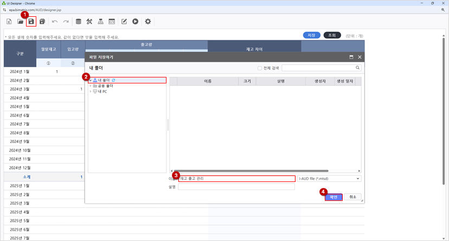This screenshot has width=449, height=241.
Task: Click the hierarchy diagram toolbar icon
Action: (x=101, y=22)
